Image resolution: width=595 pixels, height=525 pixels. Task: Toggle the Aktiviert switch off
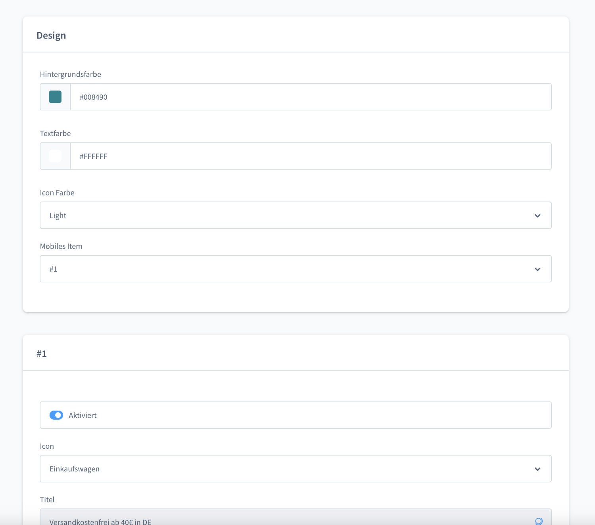56,415
